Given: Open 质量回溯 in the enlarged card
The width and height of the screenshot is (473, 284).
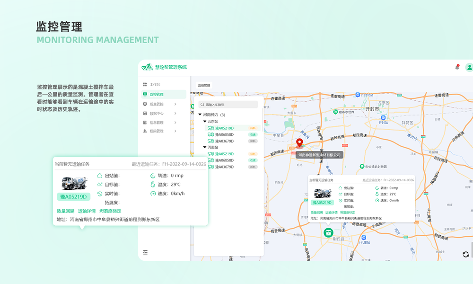Looking at the screenshot, I should coord(65,211).
